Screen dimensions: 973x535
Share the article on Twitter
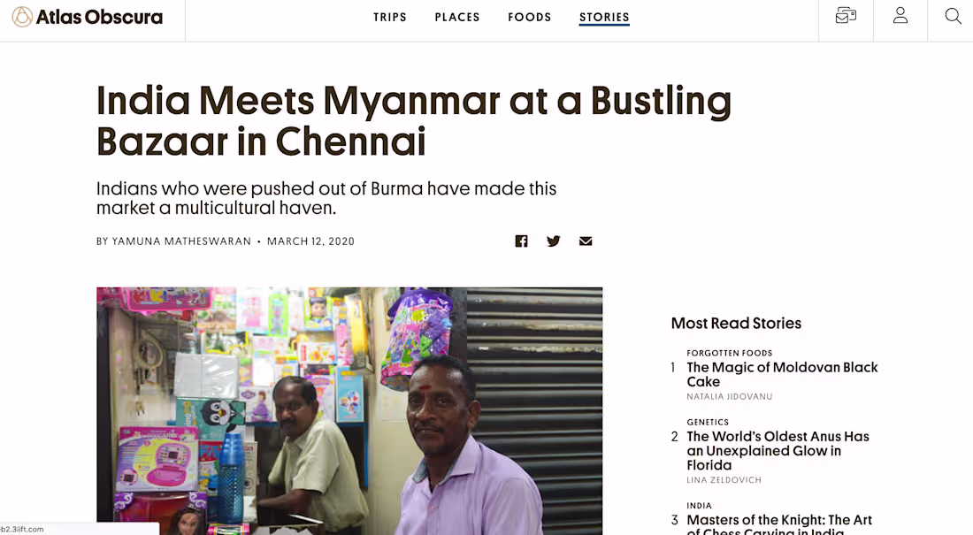coord(554,241)
